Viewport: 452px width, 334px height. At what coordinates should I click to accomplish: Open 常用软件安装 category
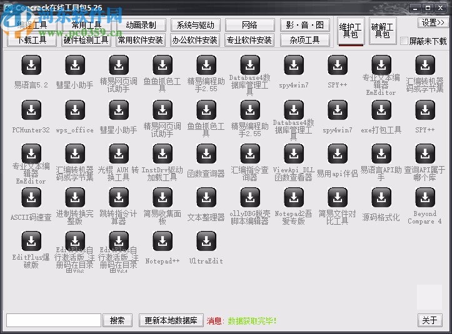coord(141,40)
